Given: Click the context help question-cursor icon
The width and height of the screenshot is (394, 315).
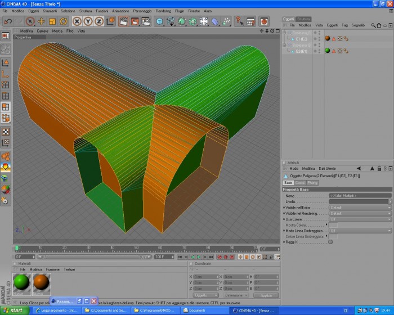Looking at the screenshot, I should pos(239,21).
